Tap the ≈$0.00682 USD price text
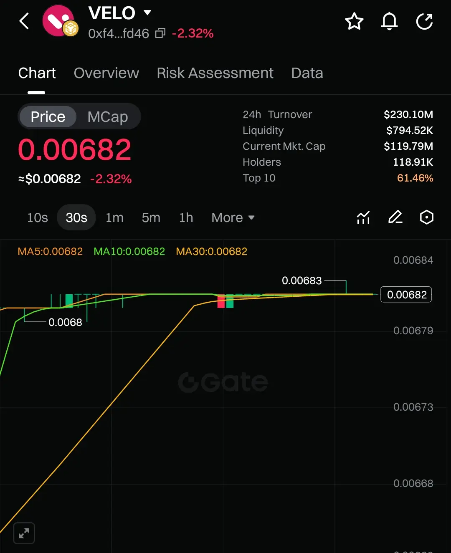This screenshot has width=451, height=553. (49, 179)
